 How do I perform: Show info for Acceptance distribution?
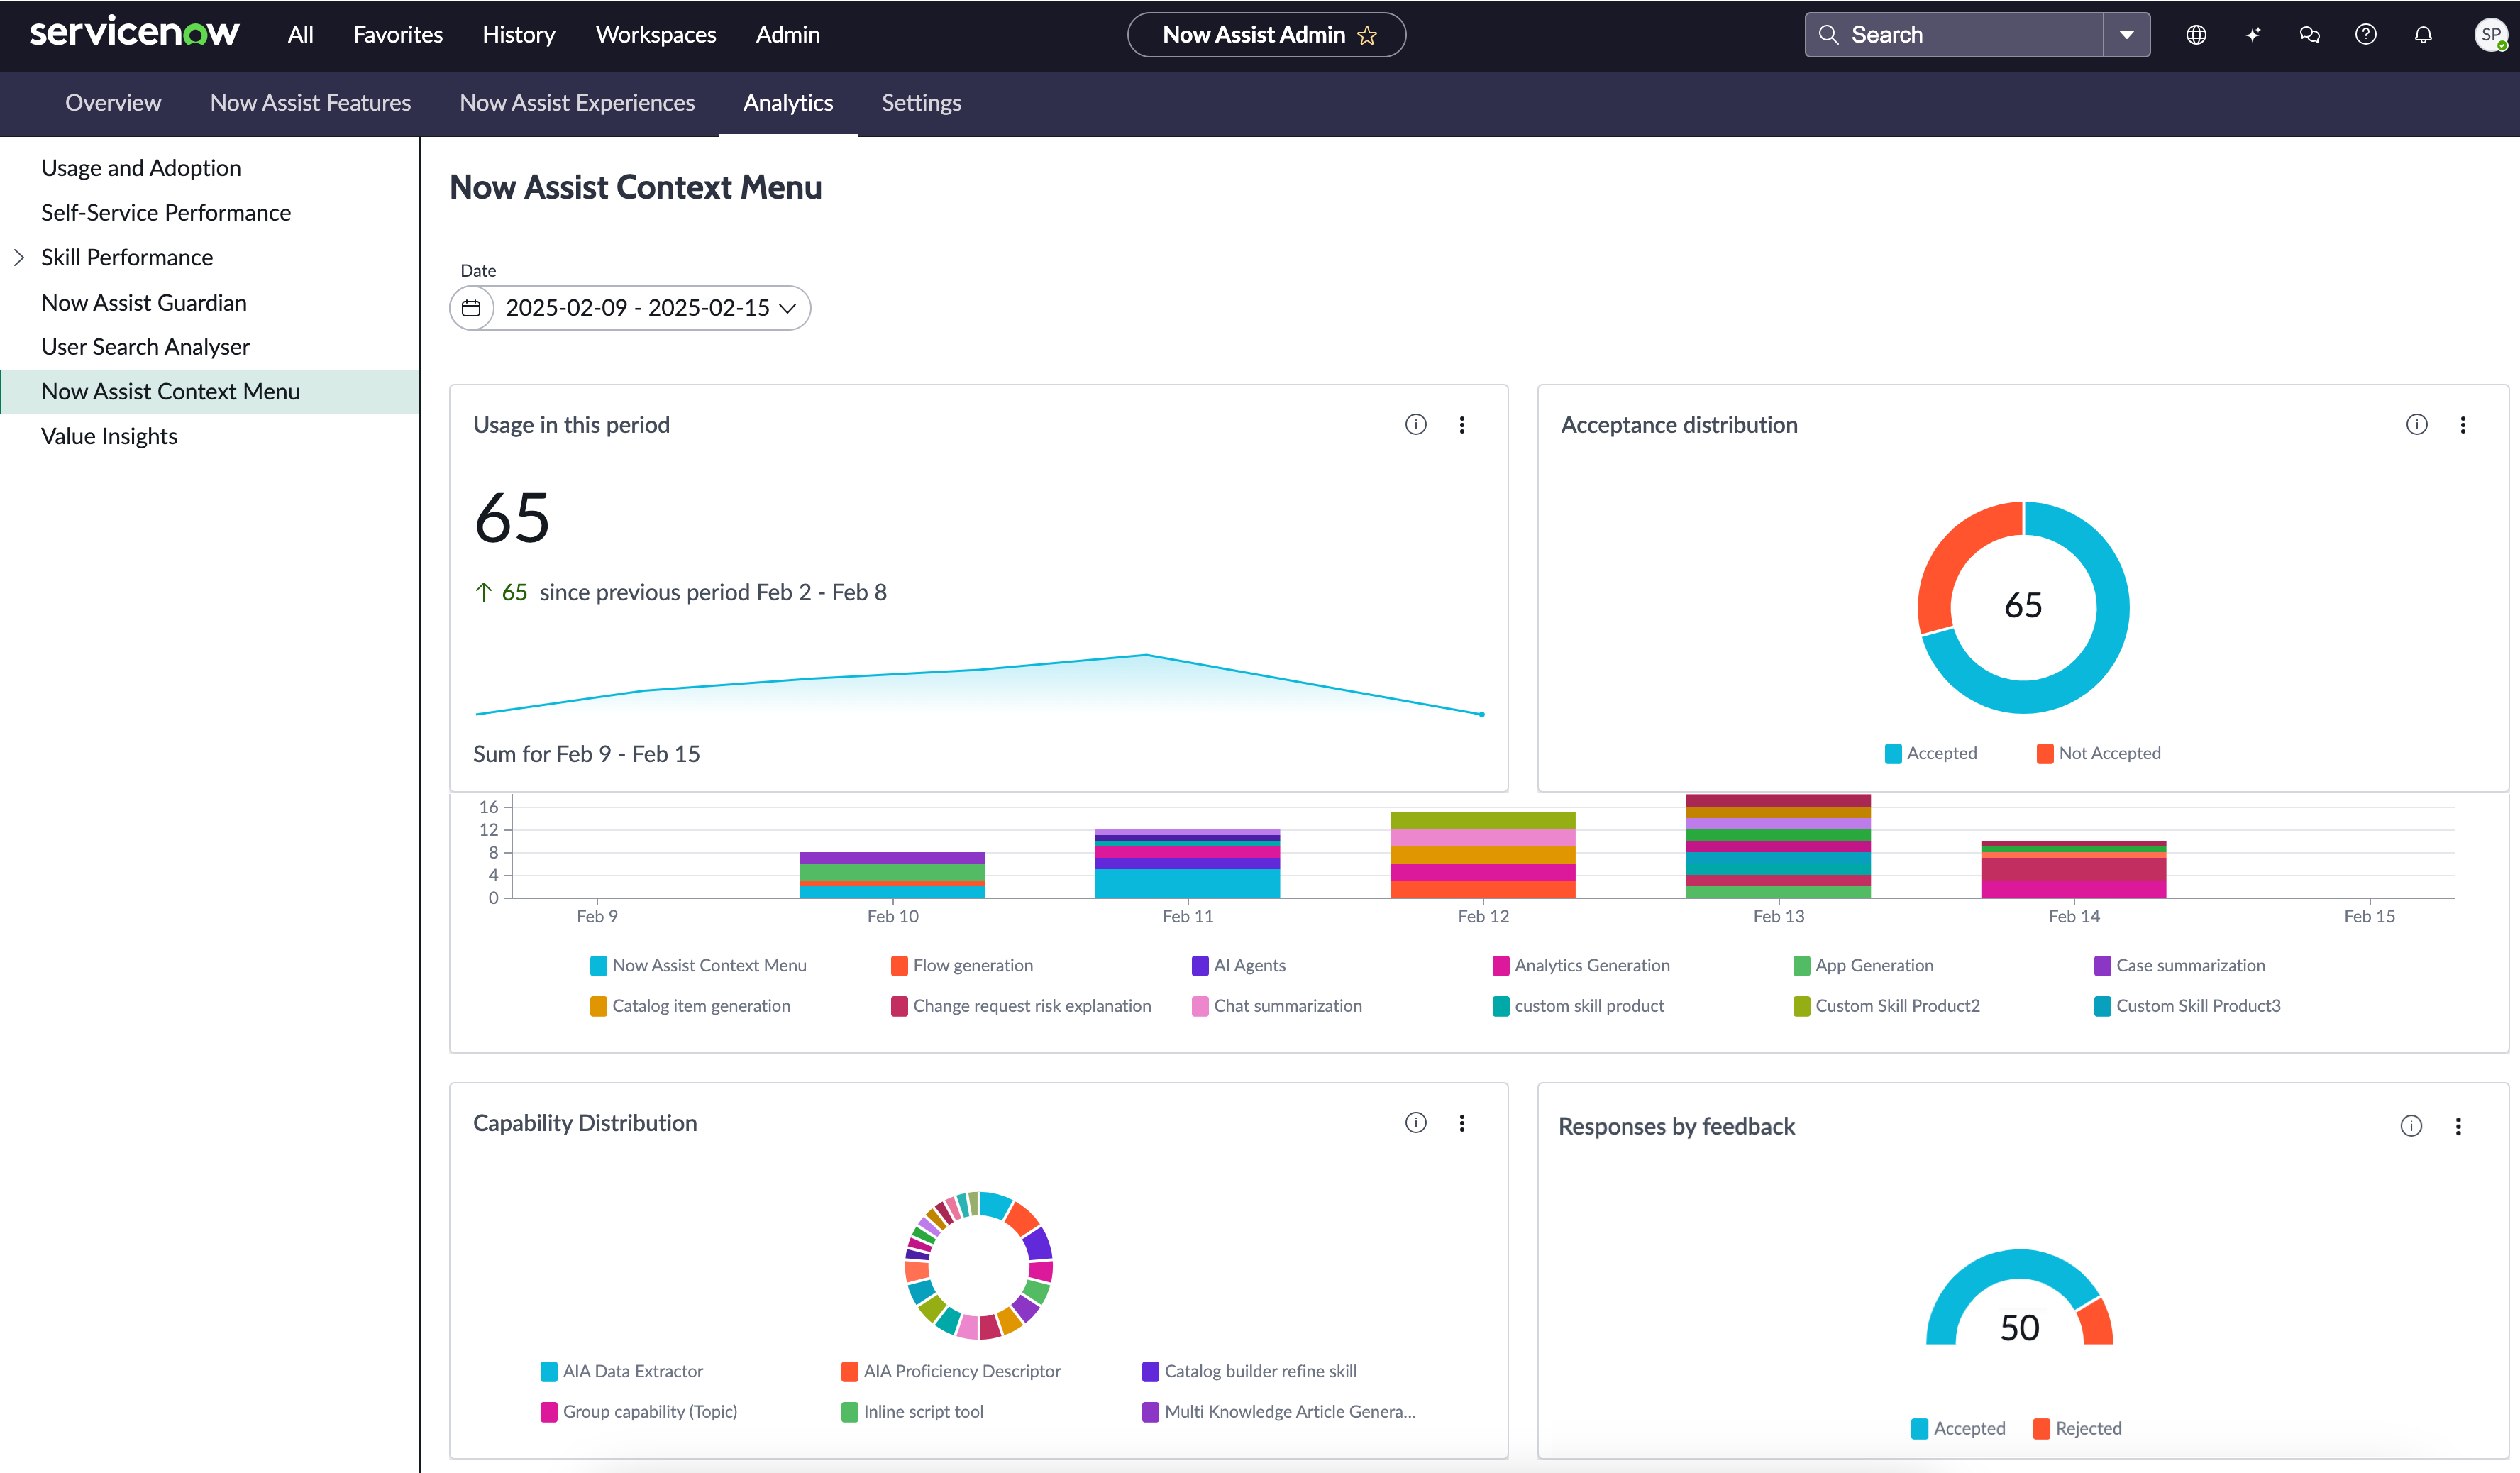coord(2417,424)
